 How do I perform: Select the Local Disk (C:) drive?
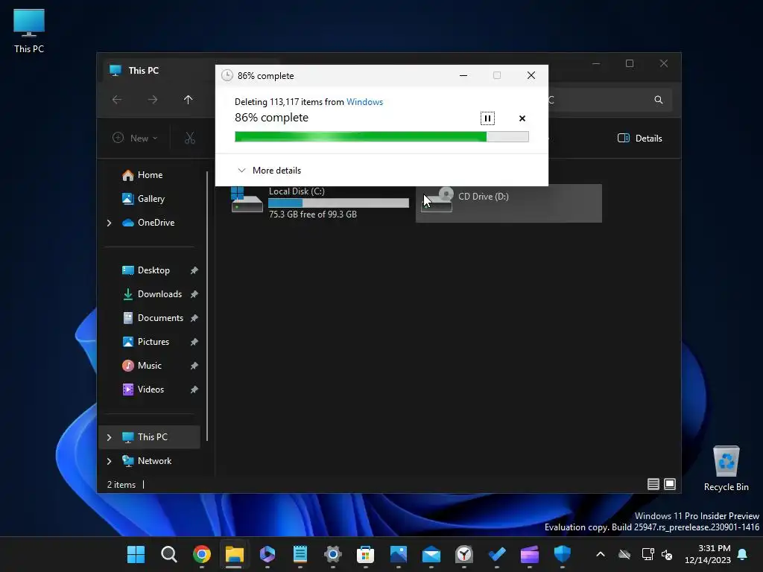tap(319, 203)
